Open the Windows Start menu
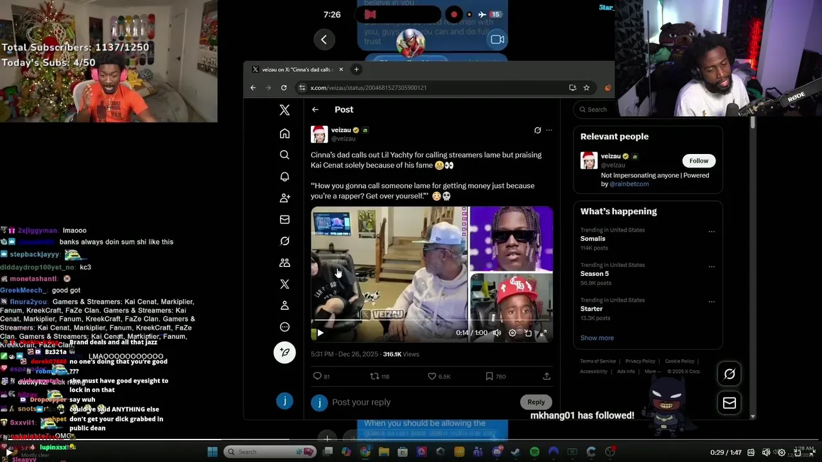This screenshot has height=462, width=822. coord(213,452)
